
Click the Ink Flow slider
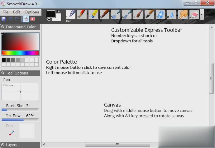[x=20, y=120]
